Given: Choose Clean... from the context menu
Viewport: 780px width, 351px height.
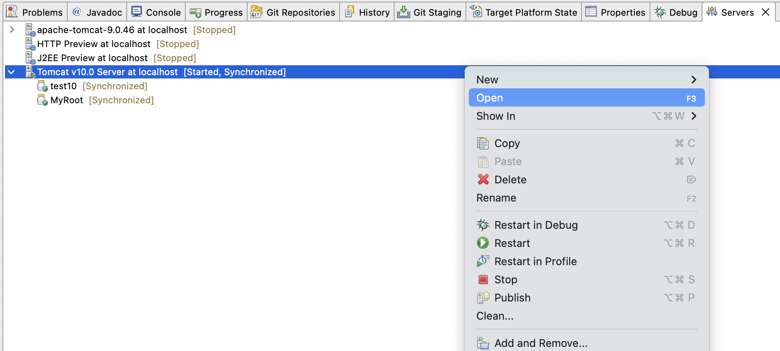Looking at the screenshot, I should point(586,316).
